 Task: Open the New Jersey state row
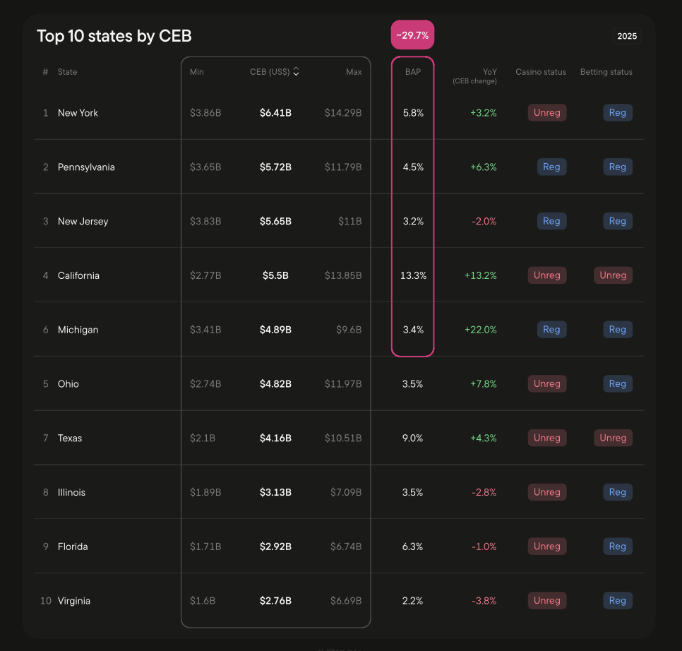click(84, 220)
